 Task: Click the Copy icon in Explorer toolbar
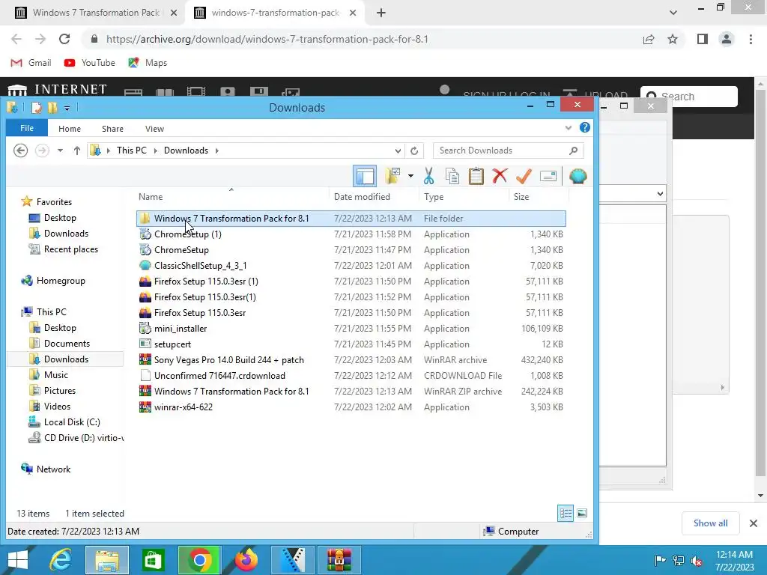pyautogui.click(x=452, y=176)
